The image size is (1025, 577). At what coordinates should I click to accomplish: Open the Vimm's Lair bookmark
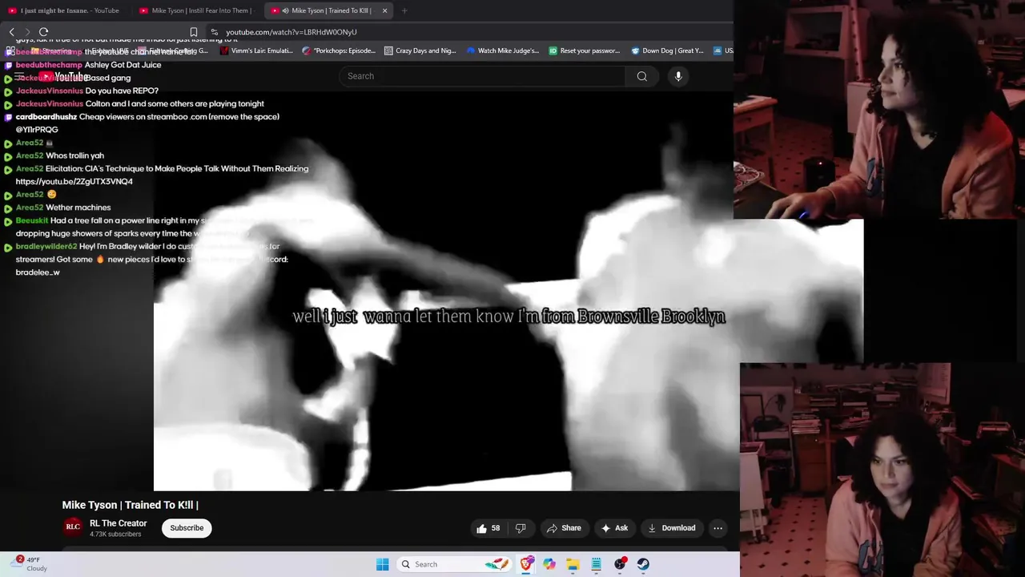pos(256,50)
